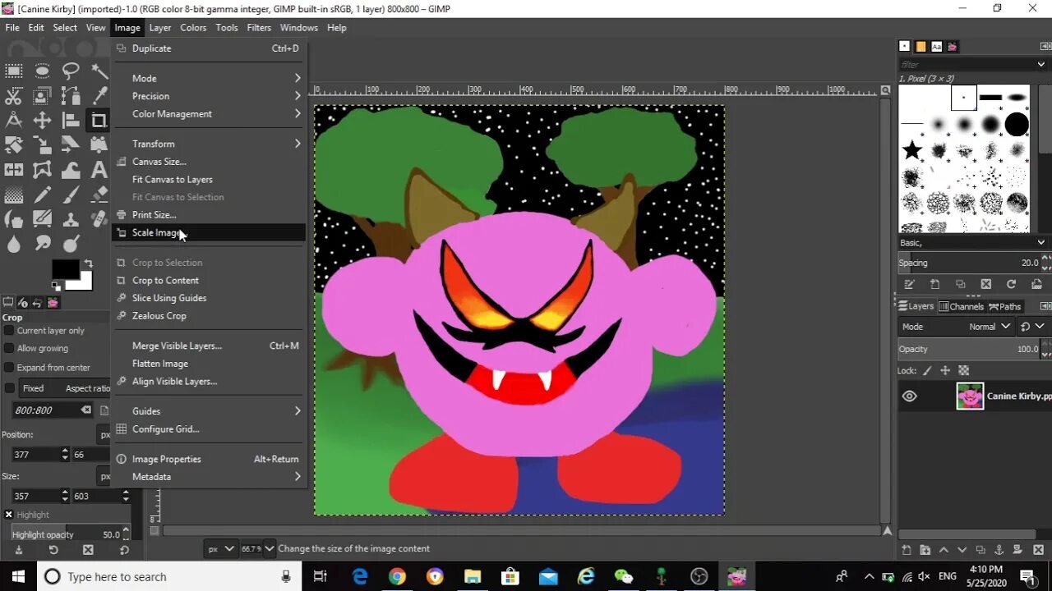Viewport: 1052px width, 591px height.
Task: Click Image Properties entry
Action: (210, 459)
